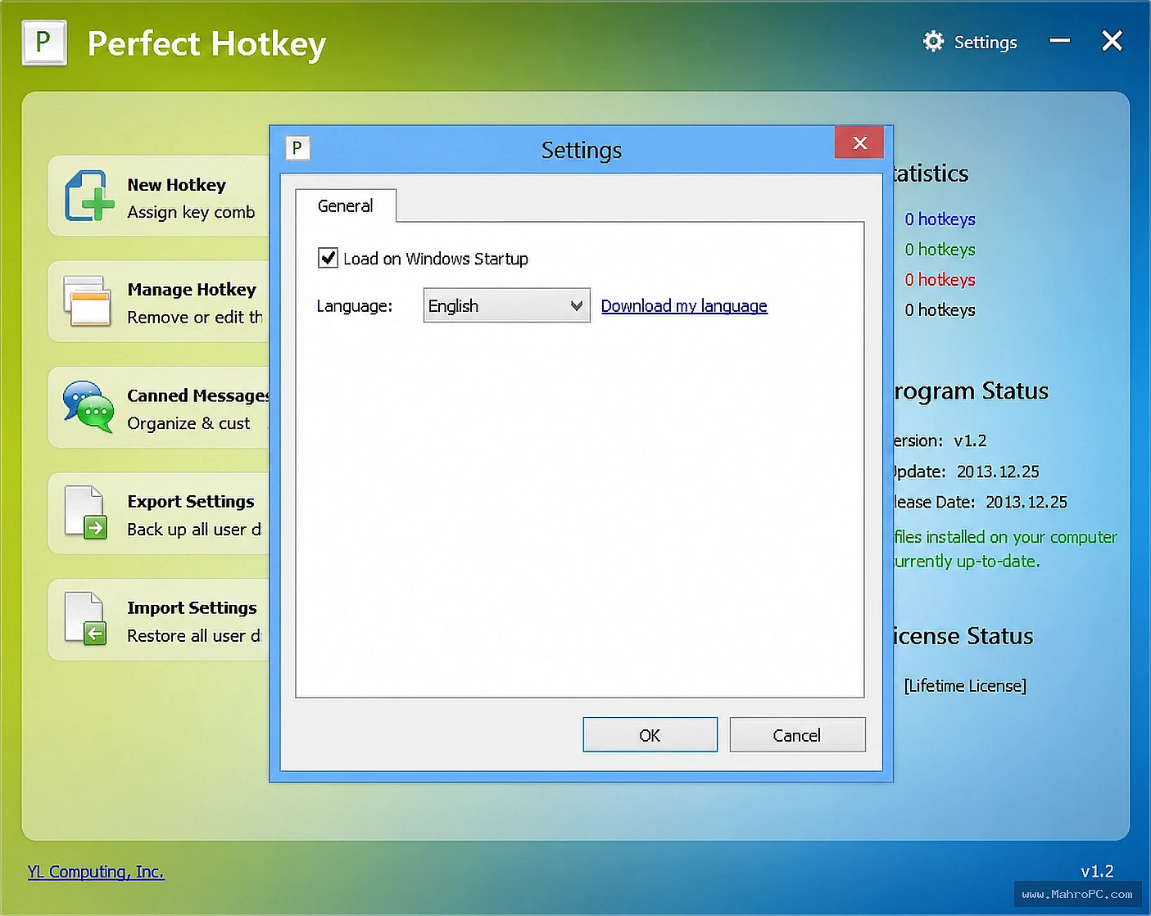The image size is (1151, 916).
Task: Open the Language dropdown showing English
Action: pos(506,305)
